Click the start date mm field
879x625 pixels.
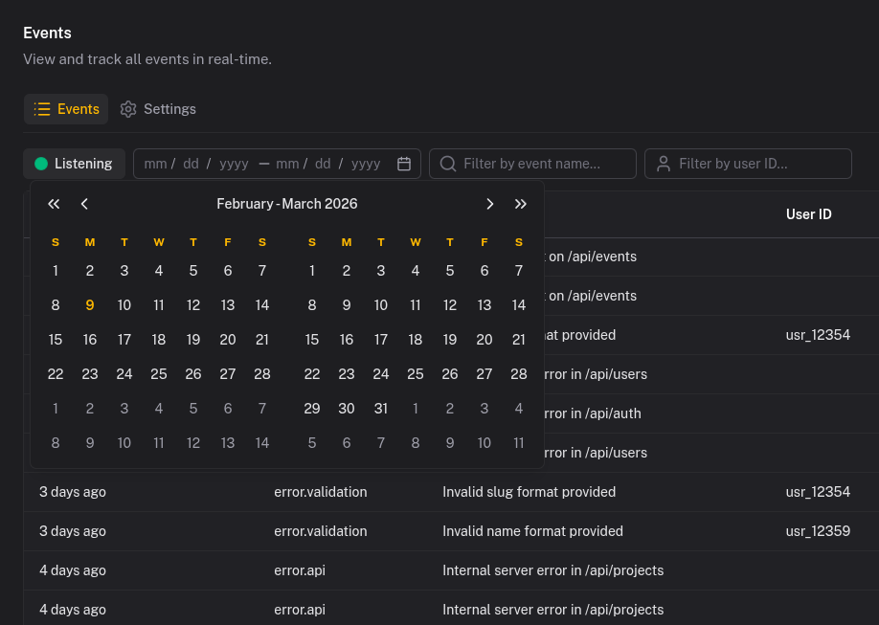tap(155, 164)
